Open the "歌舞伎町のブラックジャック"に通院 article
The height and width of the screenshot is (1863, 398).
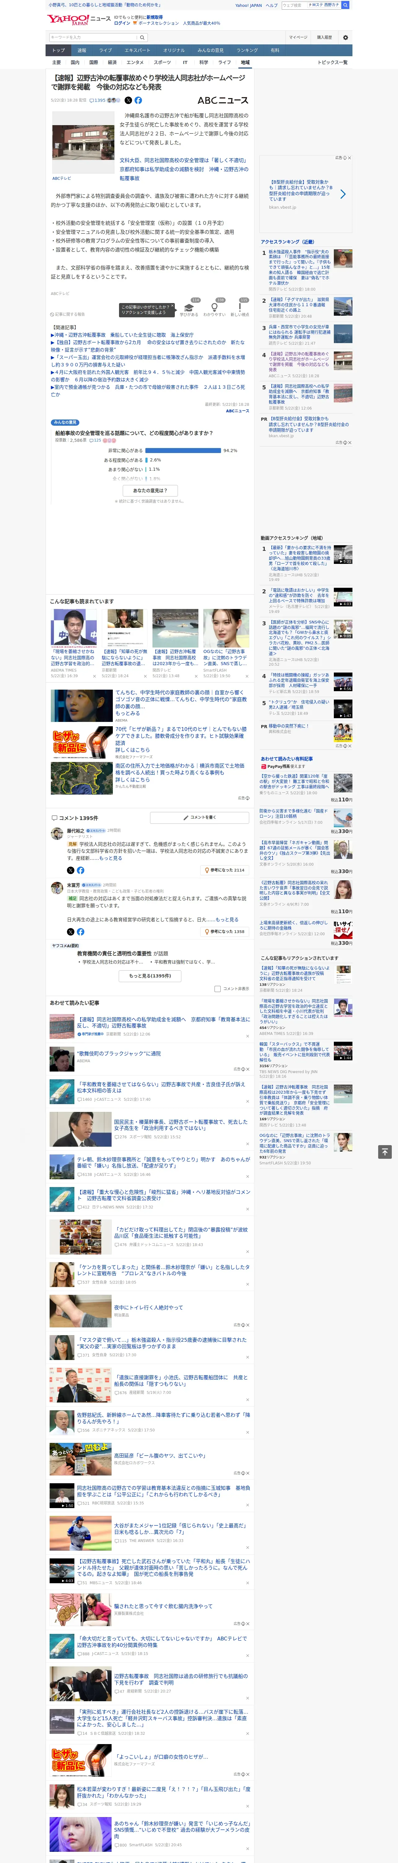coord(120,1054)
